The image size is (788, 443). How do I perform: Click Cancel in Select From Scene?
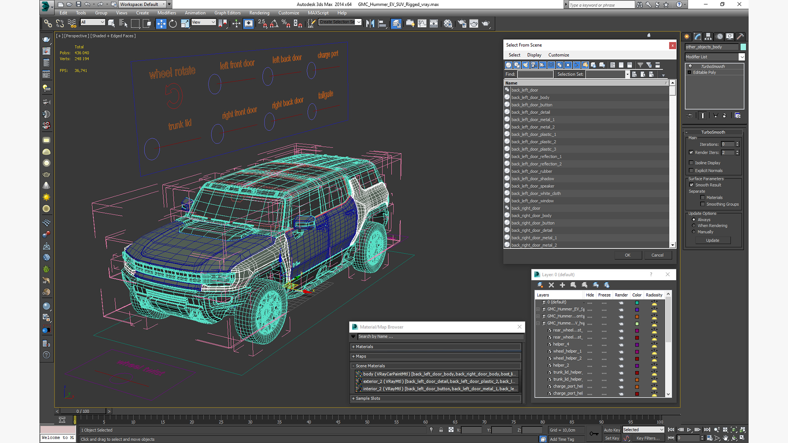(657, 255)
